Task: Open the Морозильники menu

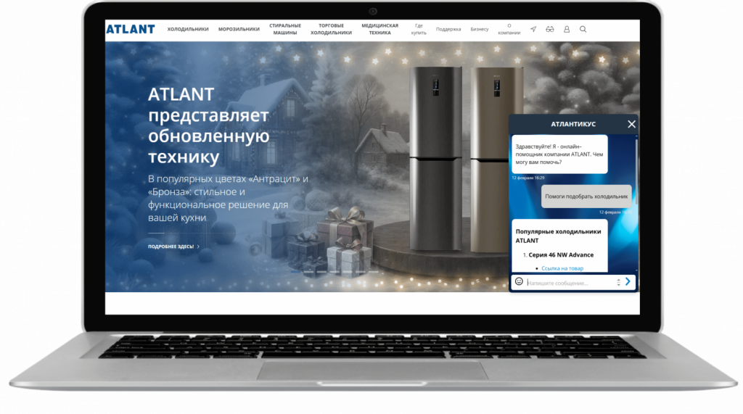Action: 239,30
